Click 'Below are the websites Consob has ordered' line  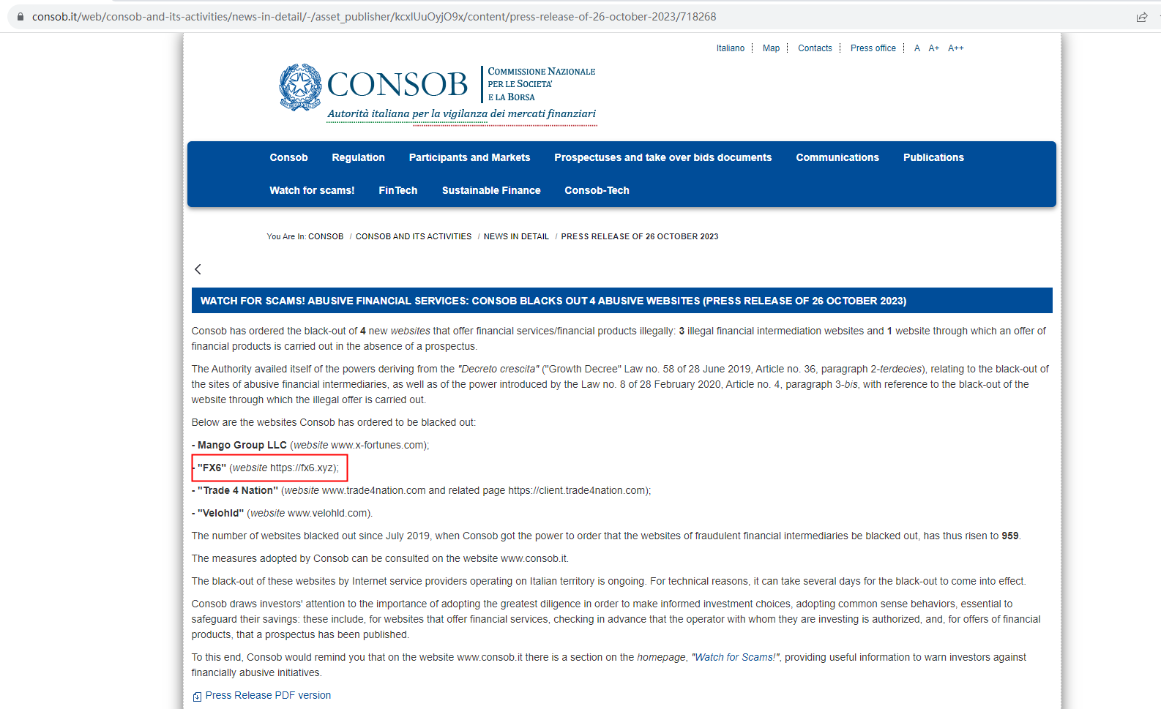pos(334,422)
